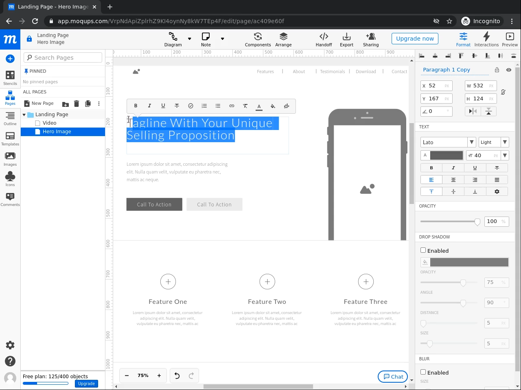The width and height of the screenshot is (521, 390).
Task: Insert link from floating text toolbar
Action: (232, 106)
